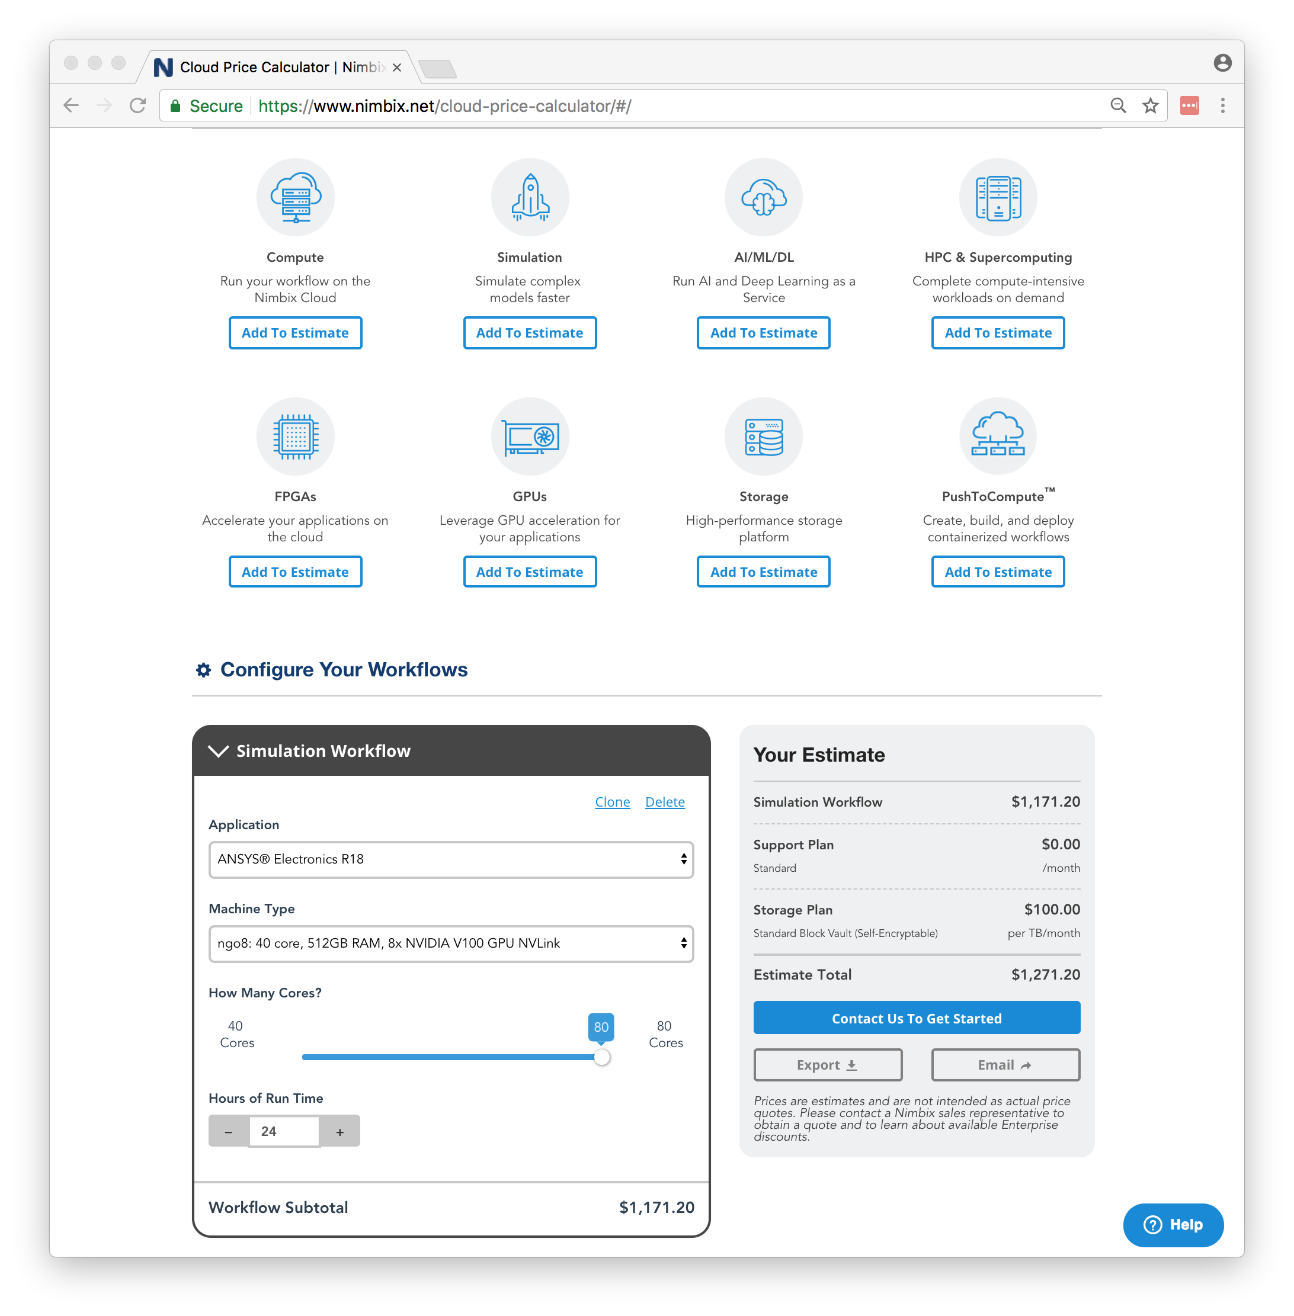
Task: Click the browser forward arrow
Action: [104, 105]
